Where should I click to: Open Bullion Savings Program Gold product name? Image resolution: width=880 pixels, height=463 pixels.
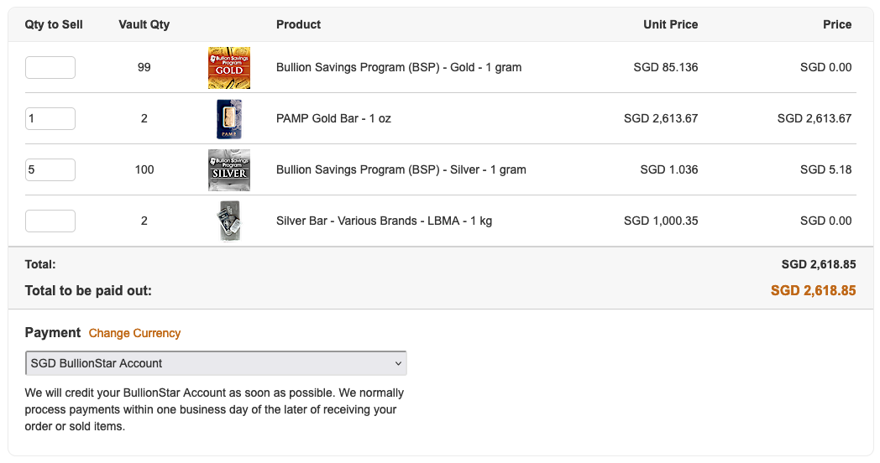click(x=399, y=67)
